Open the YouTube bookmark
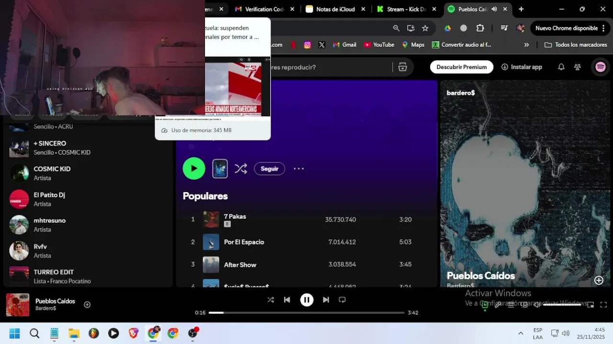Screen dimensions: 613x344 [379, 44]
